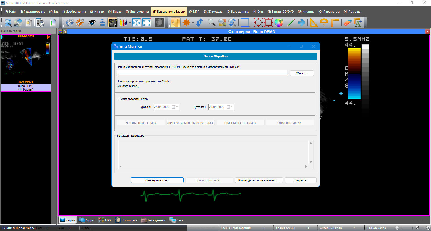This screenshot has height=231, width=431.
Task: Expand the brightness sun tool dropdown arrow
Action: click(193, 23)
